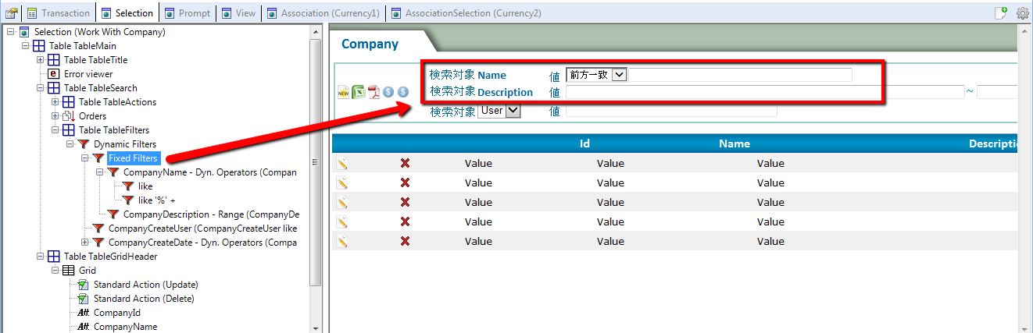Expand the CompanyCreateDate filter node
Screen dimensions: 1033x333
[85, 243]
